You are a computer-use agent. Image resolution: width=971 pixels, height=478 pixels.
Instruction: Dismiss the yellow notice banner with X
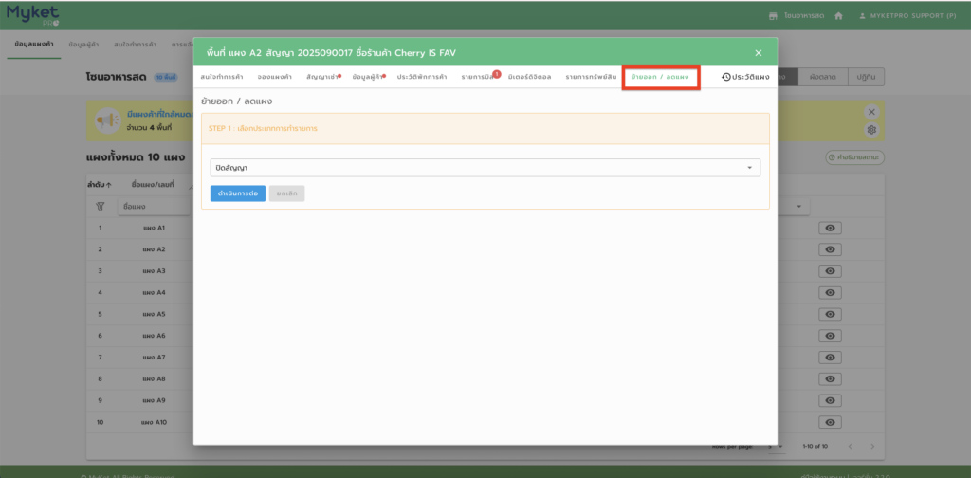click(871, 112)
